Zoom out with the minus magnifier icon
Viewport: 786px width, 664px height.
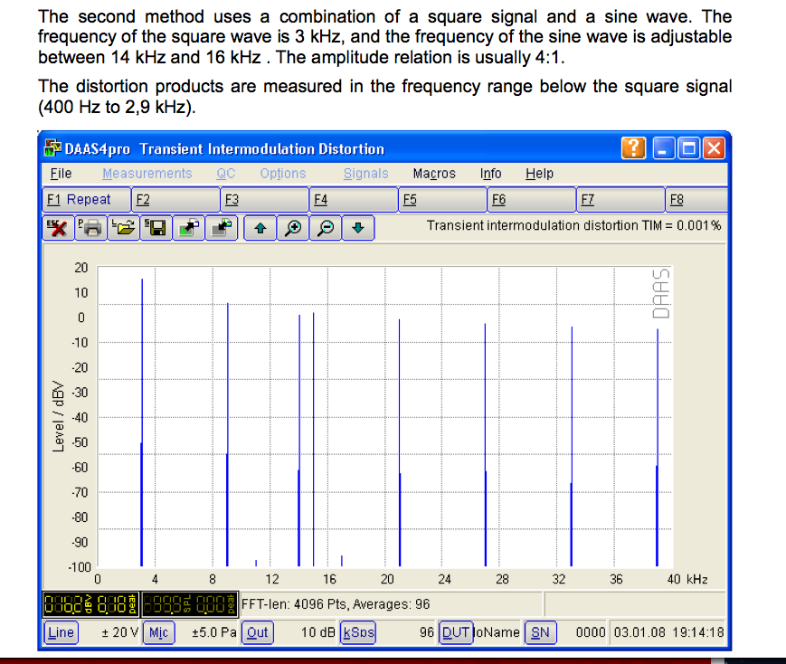tap(326, 228)
